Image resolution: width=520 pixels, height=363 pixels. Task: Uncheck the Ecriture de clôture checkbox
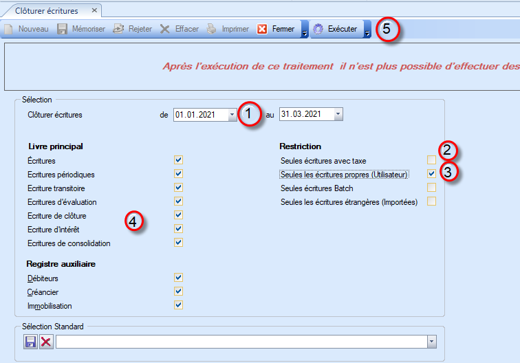click(x=178, y=215)
